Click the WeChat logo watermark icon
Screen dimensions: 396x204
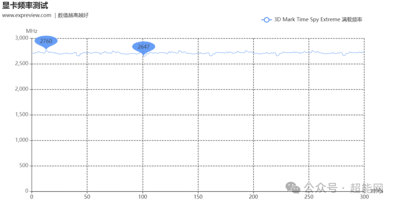(293, 188)
